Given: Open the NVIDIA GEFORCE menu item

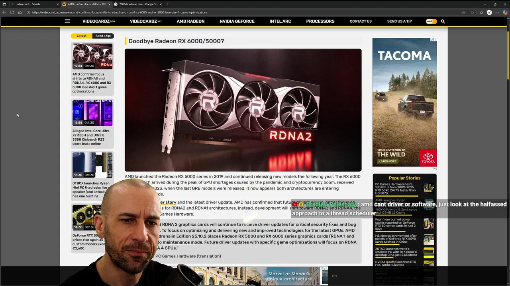Looking at the screenshot, I should click(237, 21).
